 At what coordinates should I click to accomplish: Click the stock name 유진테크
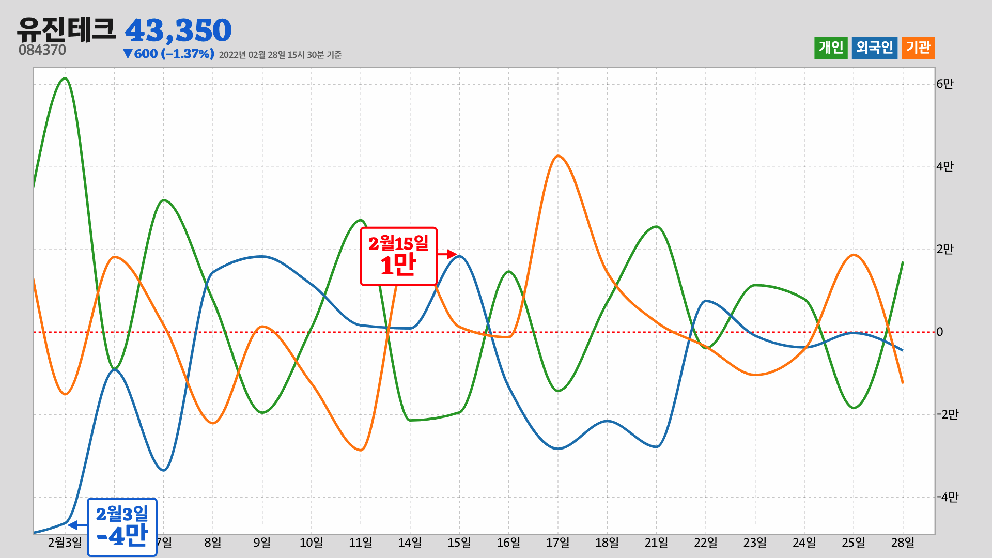click(67, 29)
